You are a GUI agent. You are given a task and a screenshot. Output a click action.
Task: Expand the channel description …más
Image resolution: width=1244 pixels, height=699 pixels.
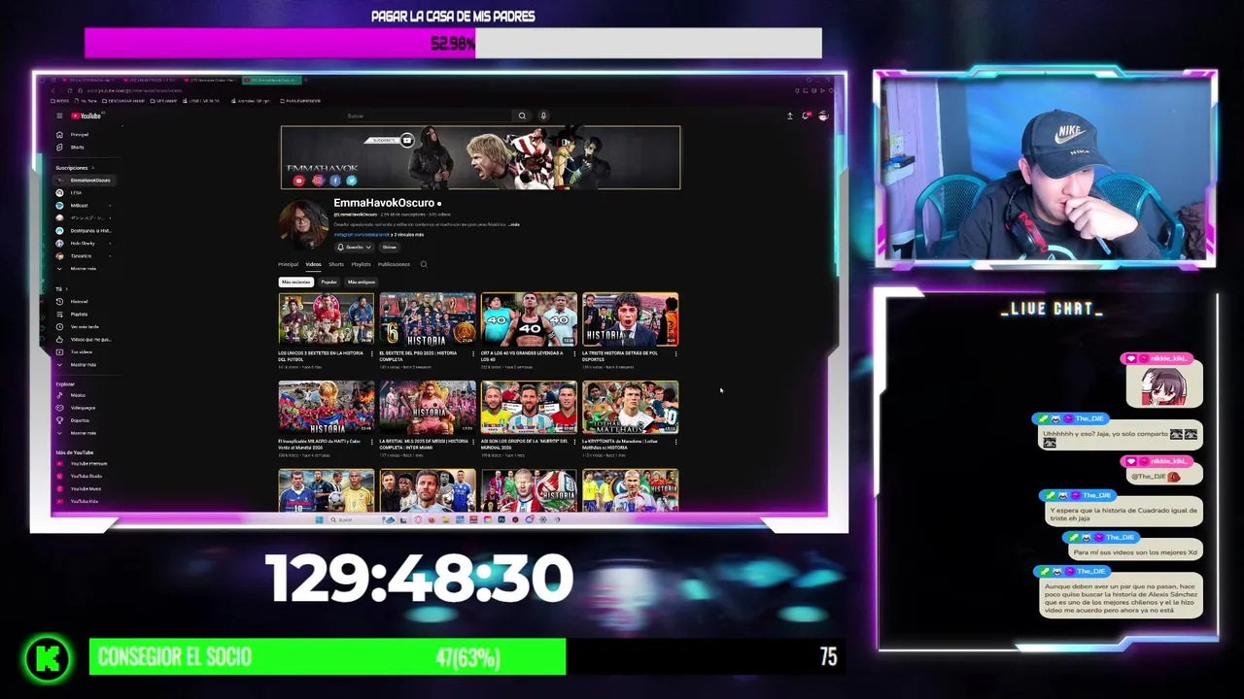point(514,224)
